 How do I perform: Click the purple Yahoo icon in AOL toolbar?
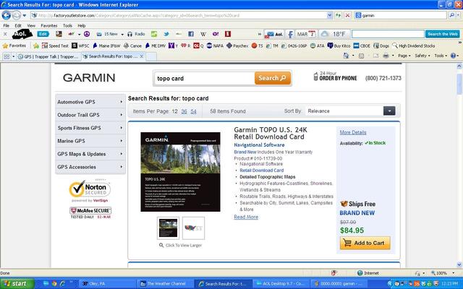tap(216, 34)
